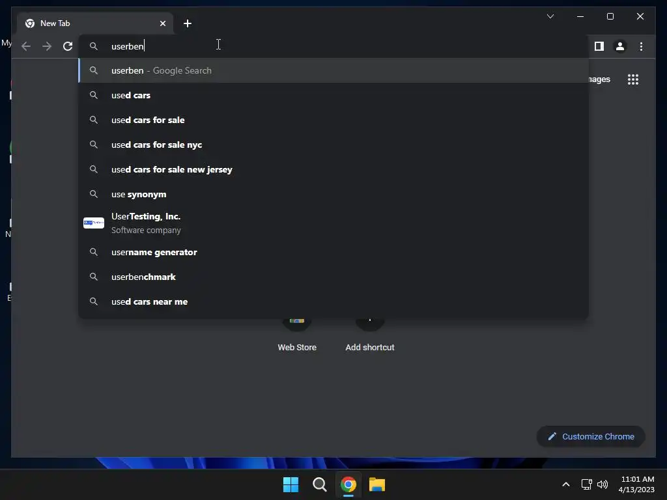Minimize the Chrome window
Viewport: 667px width, 500px height.
pos(580,16)
